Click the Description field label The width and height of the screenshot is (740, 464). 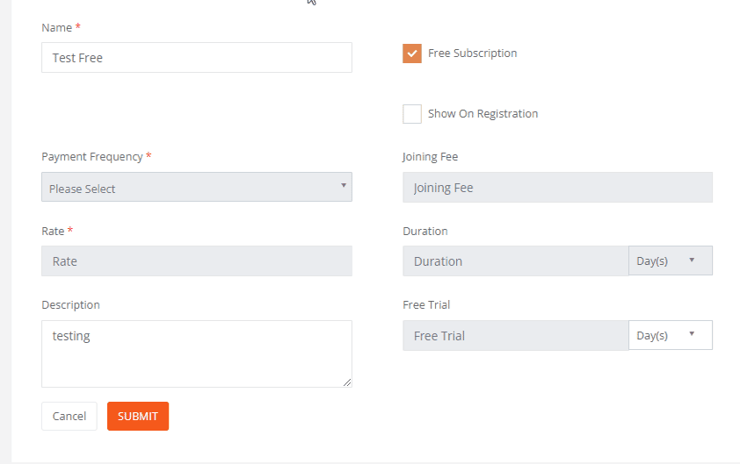[x=70, y=305]
